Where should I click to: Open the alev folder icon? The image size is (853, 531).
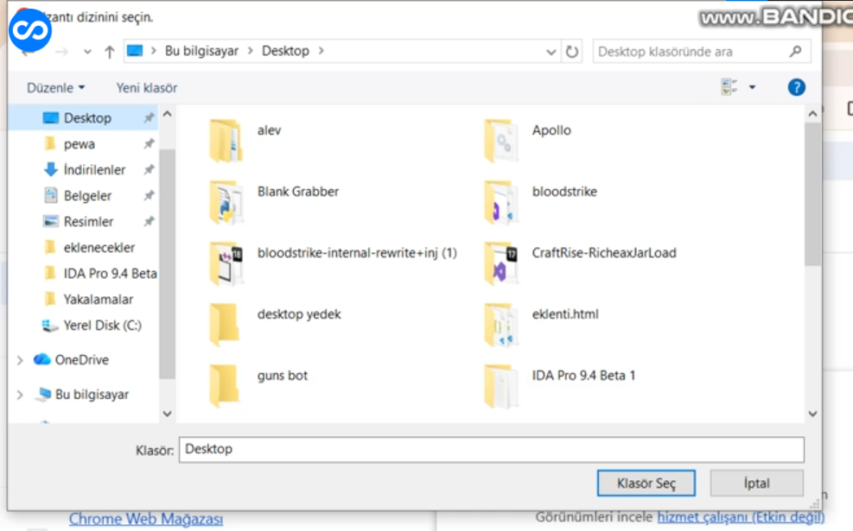(226, 141)
